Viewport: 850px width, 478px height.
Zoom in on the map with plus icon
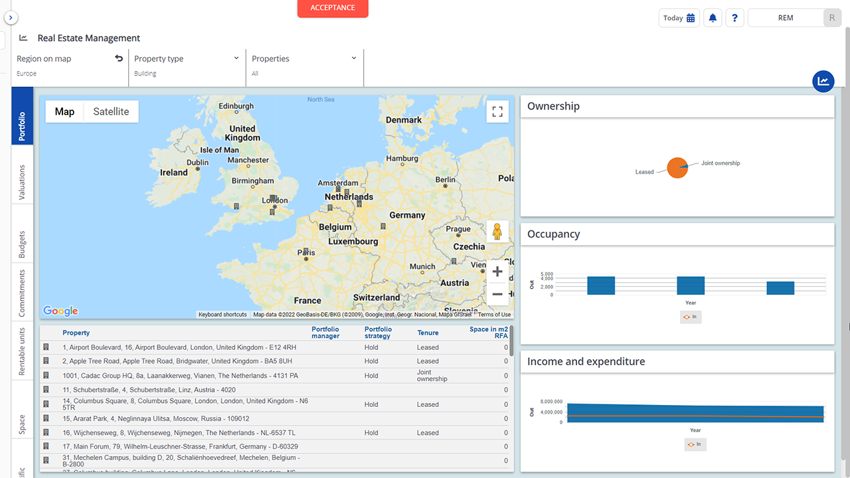point(497,271)
